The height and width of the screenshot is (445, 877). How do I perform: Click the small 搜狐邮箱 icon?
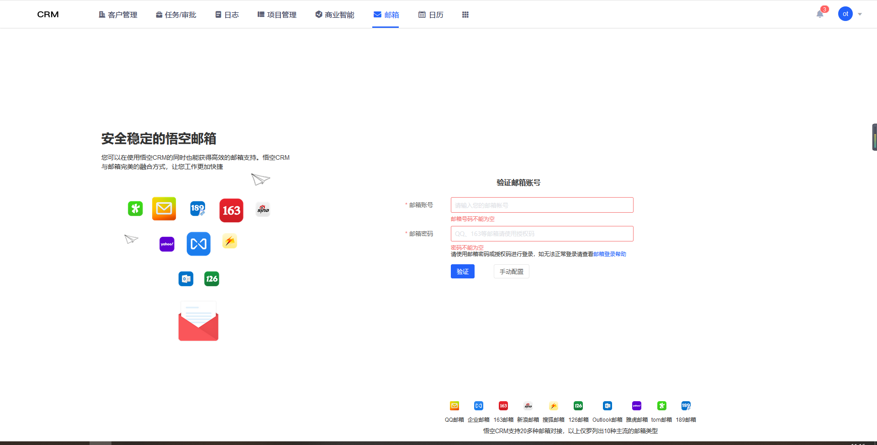(554, 406)
